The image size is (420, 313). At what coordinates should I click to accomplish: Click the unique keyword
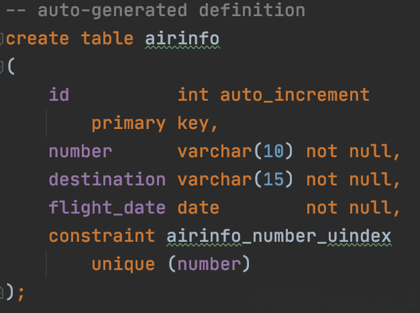pos(123,265)
